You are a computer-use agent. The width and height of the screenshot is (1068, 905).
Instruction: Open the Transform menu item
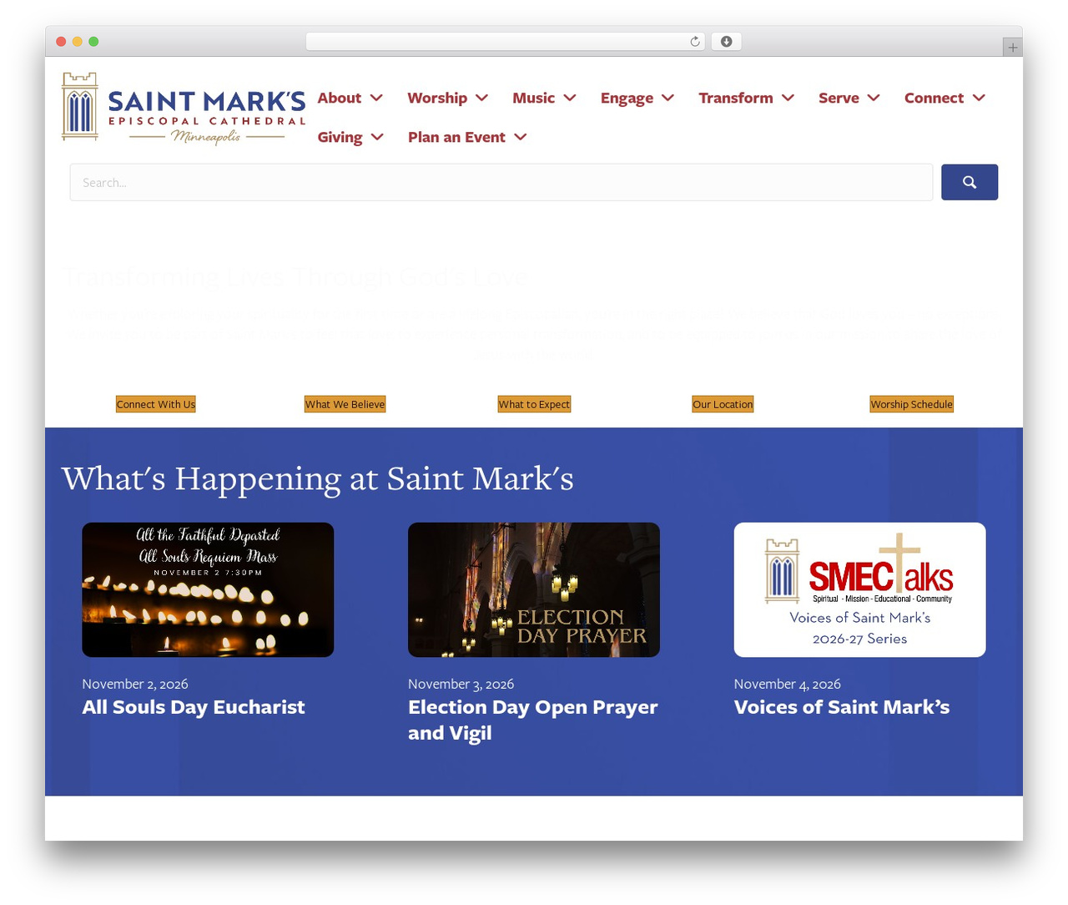(736, 98)
